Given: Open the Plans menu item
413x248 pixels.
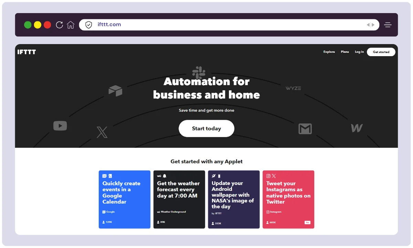Looking at the screenshot, I should (345, 52).
